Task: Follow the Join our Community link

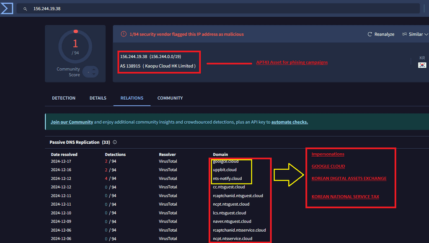Action: [x=72, y=122]
